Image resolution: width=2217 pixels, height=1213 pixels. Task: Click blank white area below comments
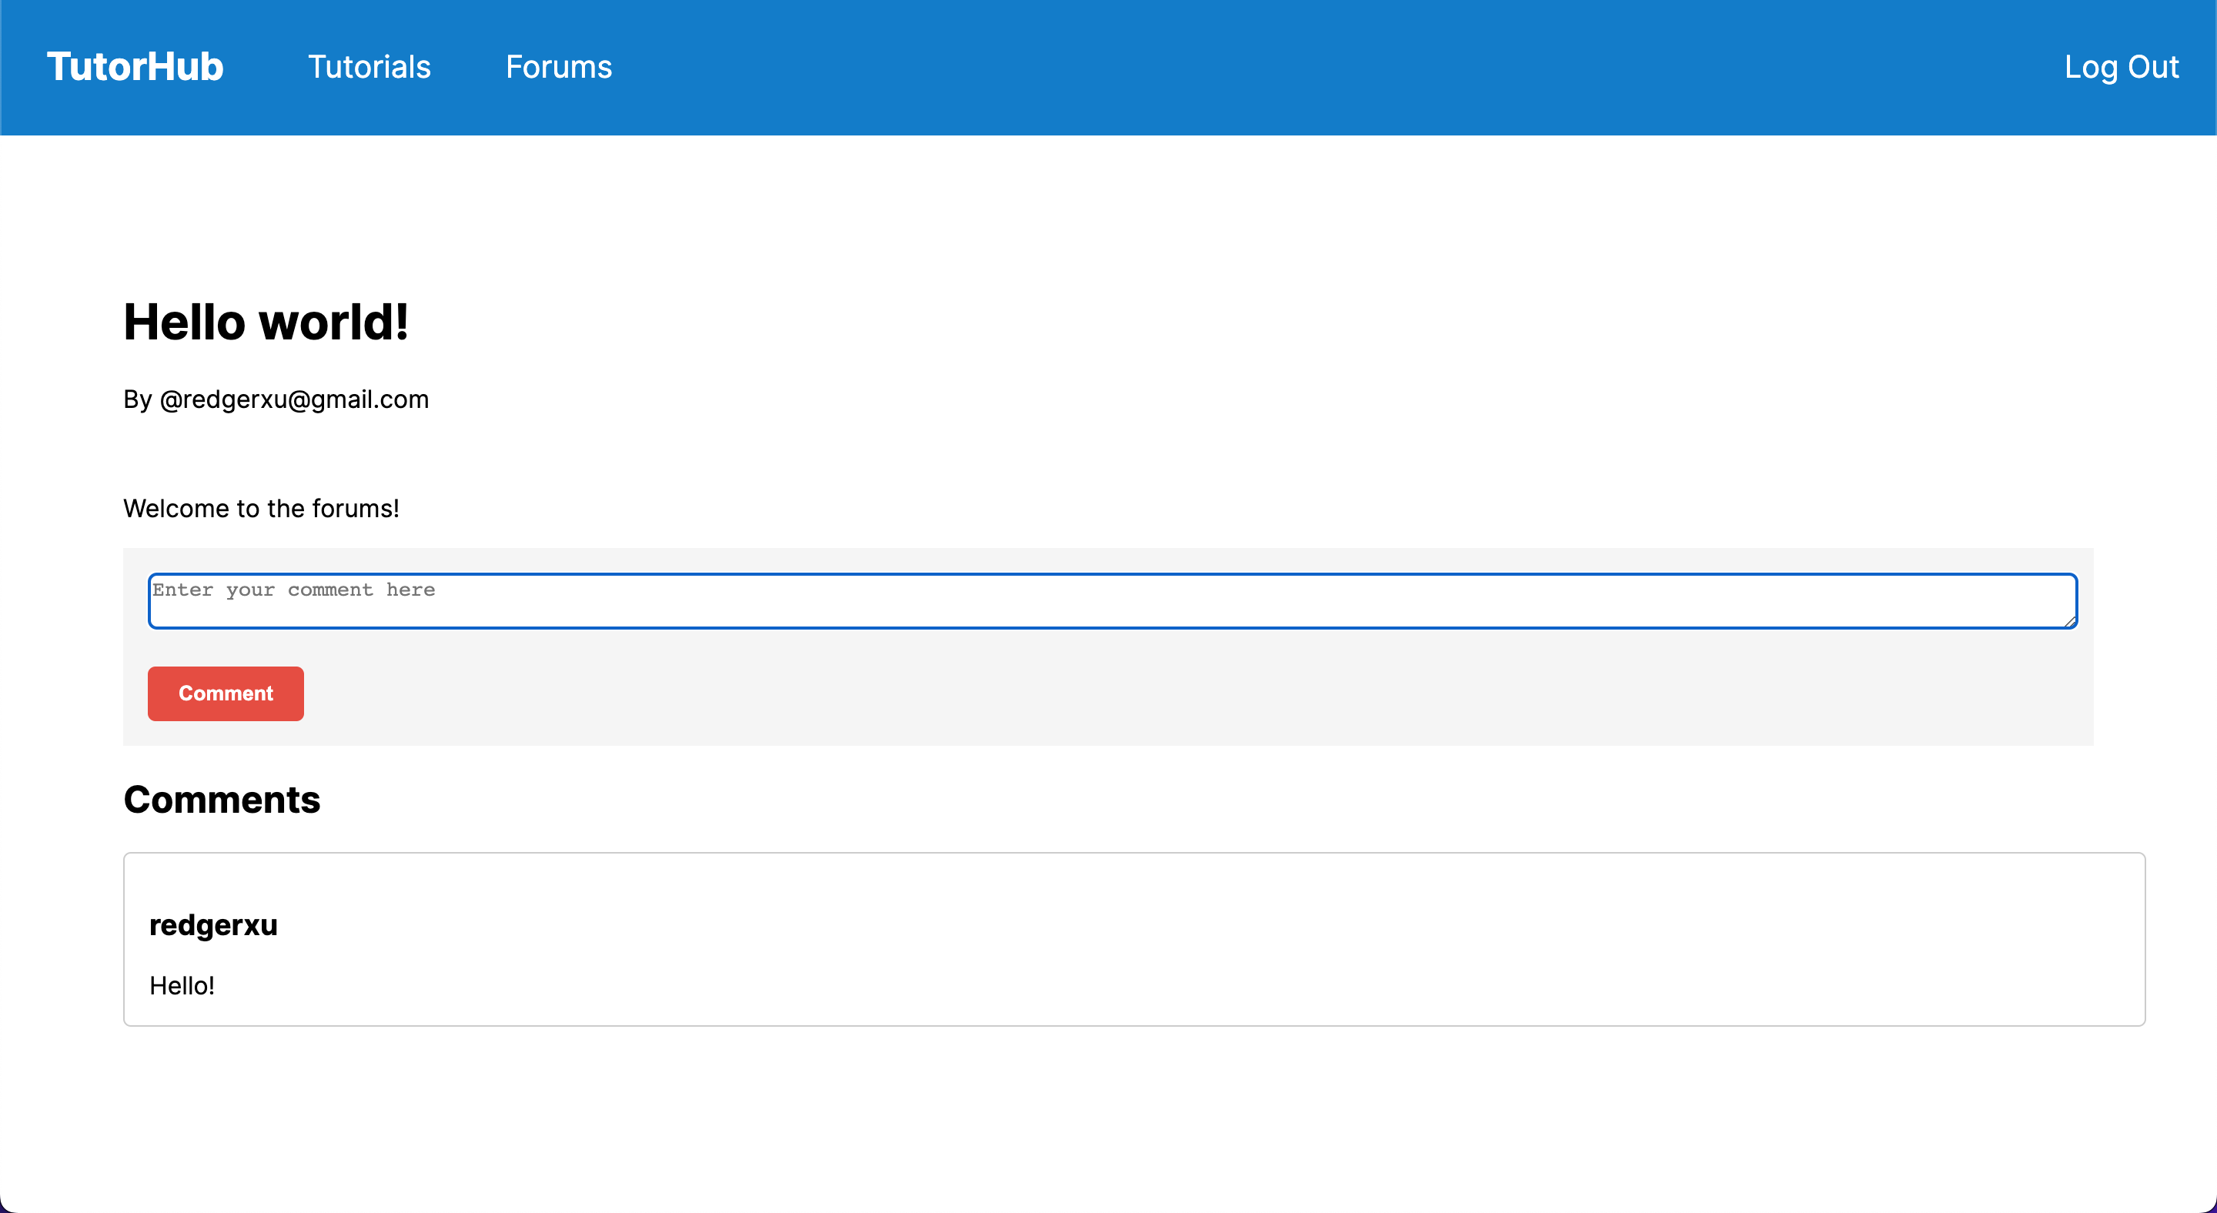(1108, 1118)
